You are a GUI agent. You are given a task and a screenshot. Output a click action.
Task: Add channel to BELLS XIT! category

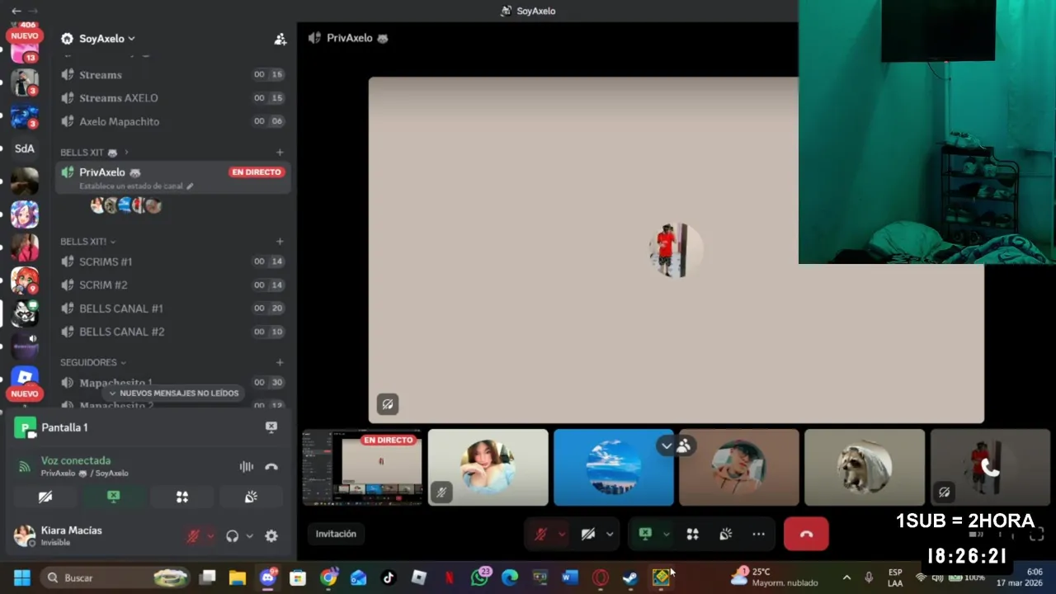280,242
